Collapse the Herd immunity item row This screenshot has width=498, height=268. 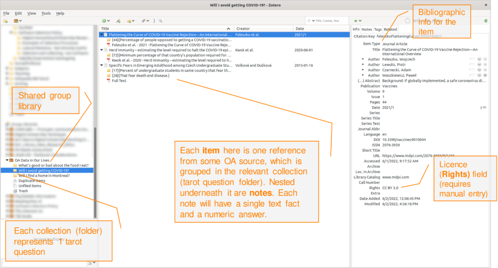102,50
